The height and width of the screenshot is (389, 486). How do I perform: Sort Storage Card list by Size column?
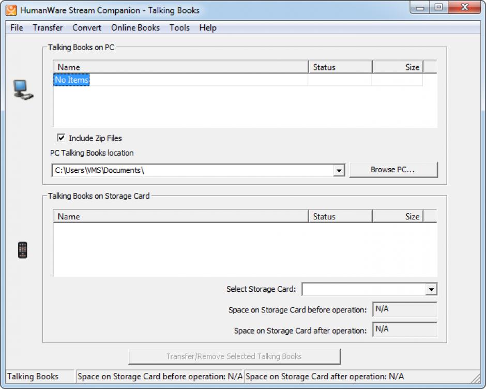tap(397, 217)
